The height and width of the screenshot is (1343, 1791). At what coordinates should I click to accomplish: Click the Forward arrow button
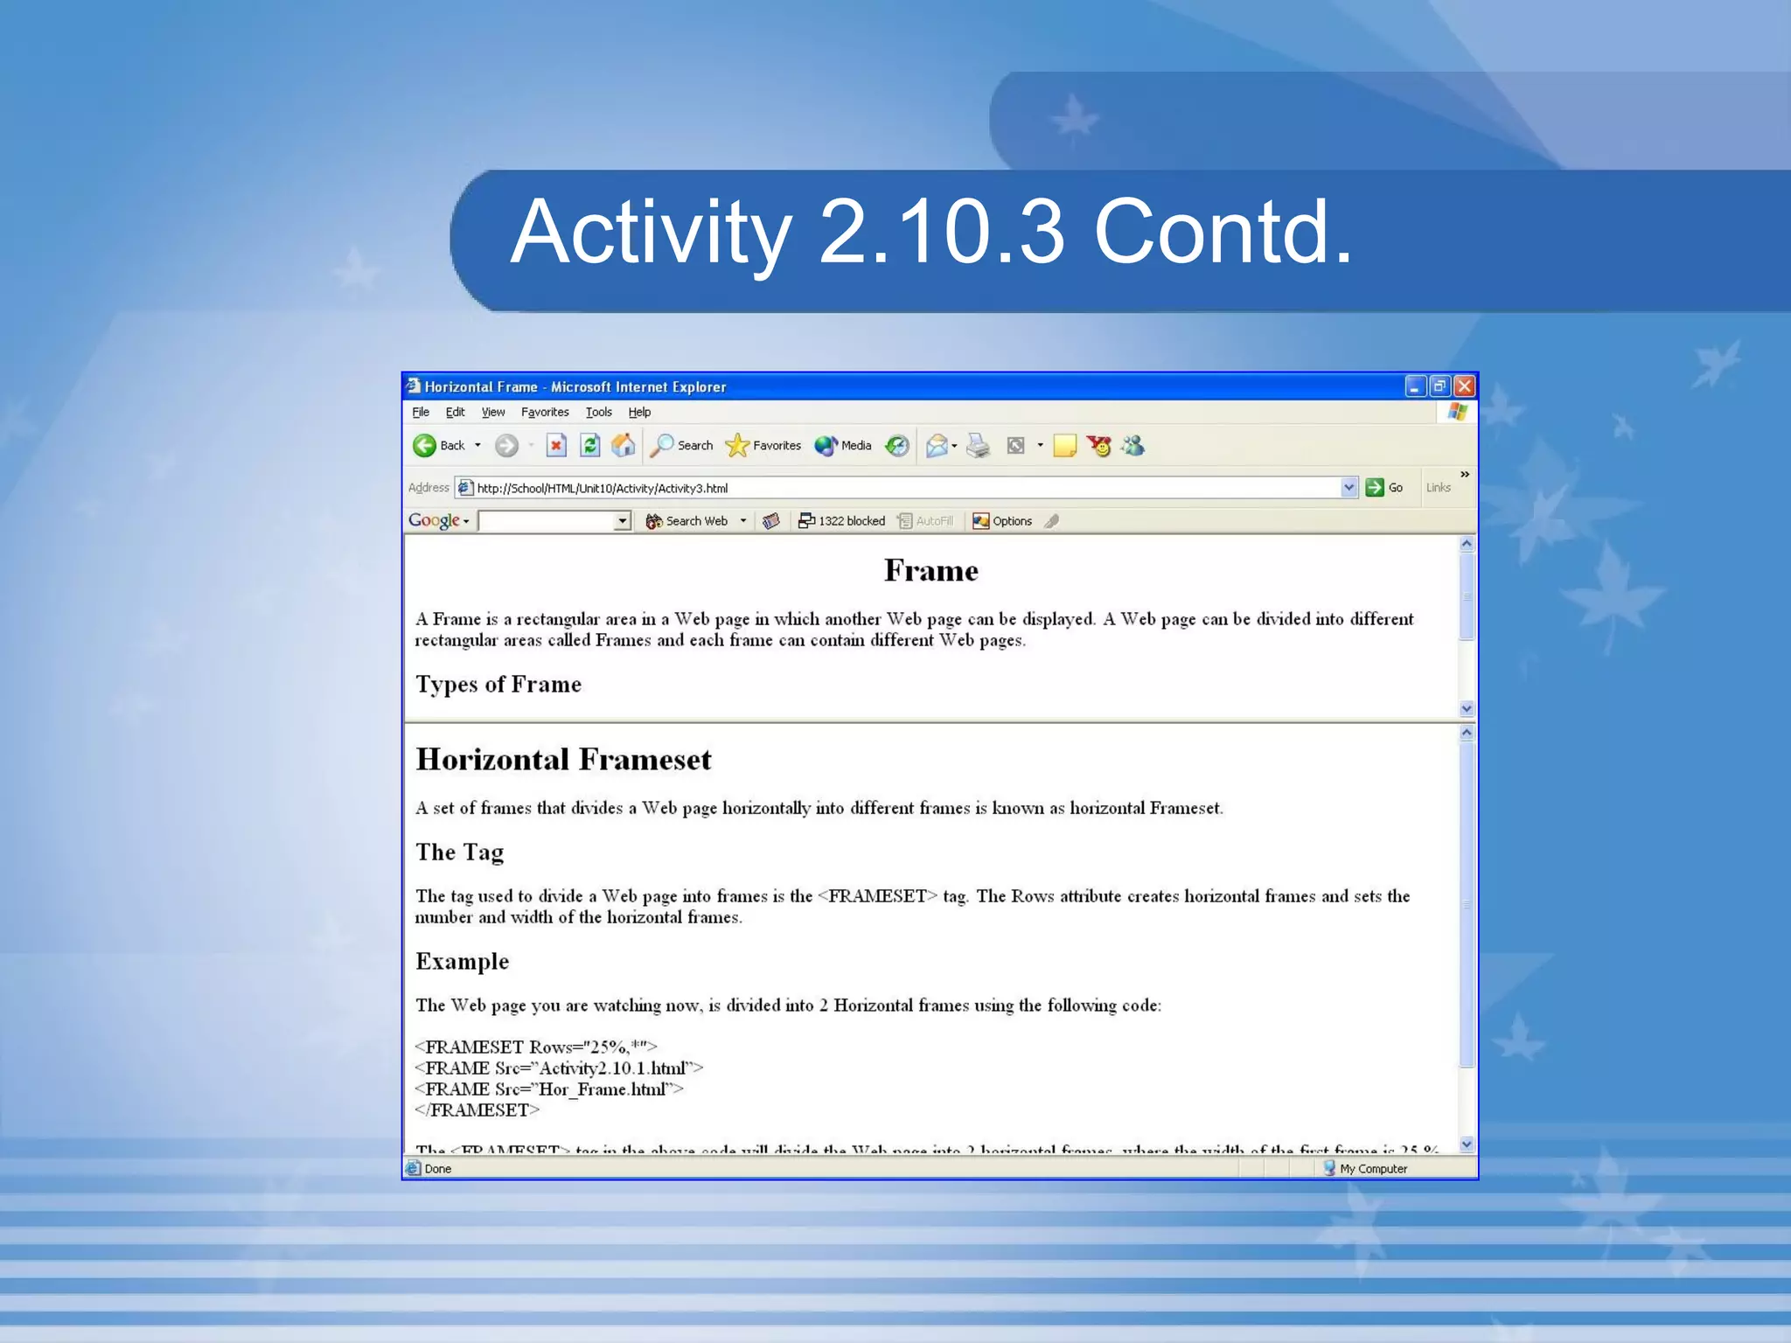[506, 446]
